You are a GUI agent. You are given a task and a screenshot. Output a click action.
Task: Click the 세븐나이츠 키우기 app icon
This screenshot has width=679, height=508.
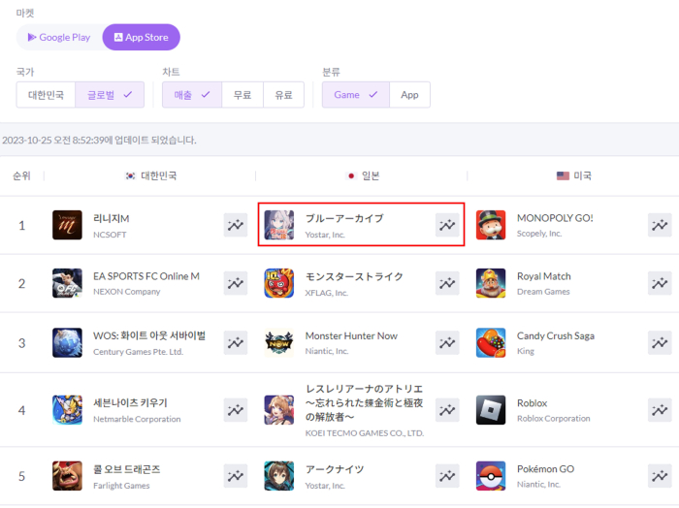tap(67, 410)
